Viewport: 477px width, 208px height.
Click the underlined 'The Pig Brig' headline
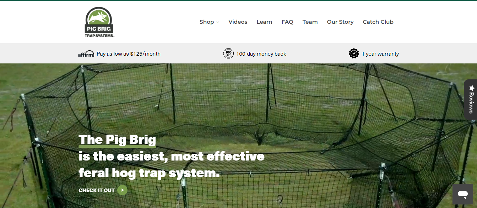pyautogui.click(x=117, y=140)
